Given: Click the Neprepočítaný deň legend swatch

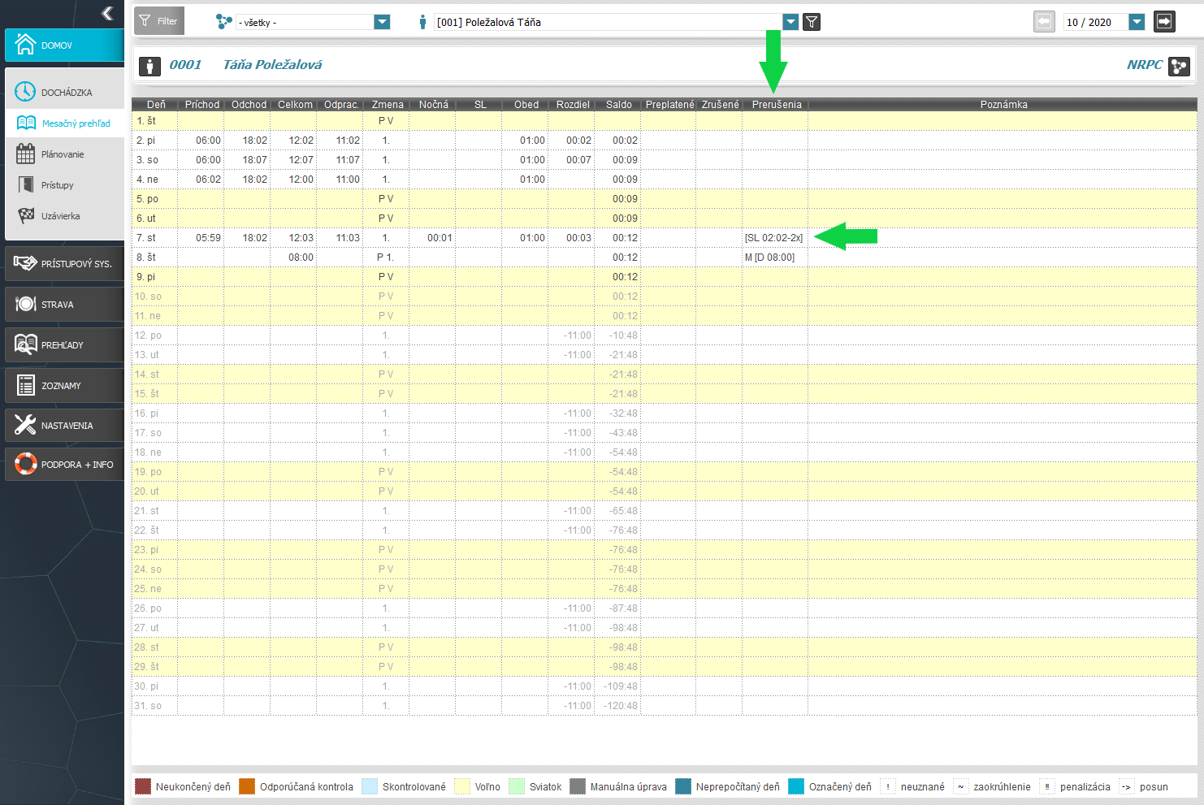Looking at the screenshot, I should pyautogui.click(x=683, y=786).
